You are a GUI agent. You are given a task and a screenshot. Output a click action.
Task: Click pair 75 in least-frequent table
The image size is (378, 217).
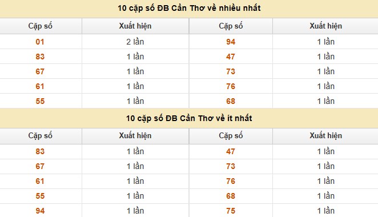tap(231, 211)
